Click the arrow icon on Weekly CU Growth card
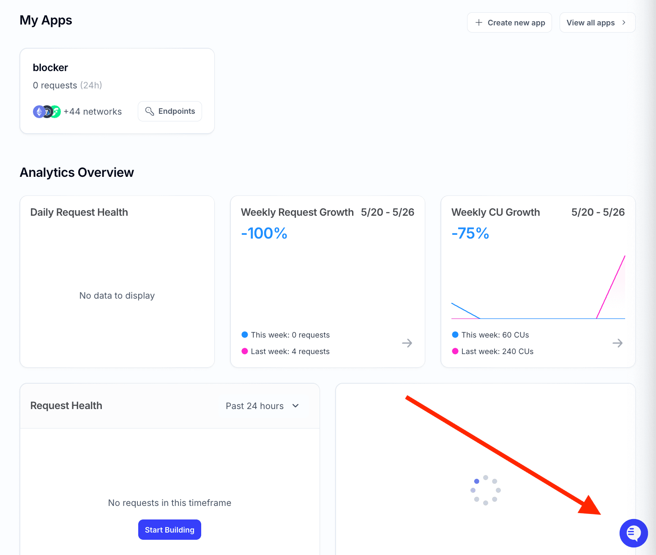This screenshot has width=656, height=555. (617, 343)
